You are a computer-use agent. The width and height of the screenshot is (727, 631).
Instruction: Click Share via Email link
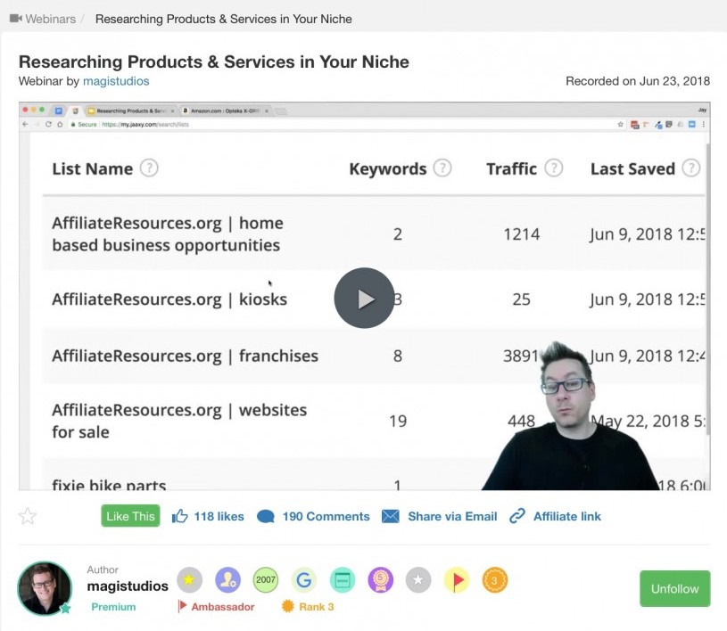[x=452, y=516]
